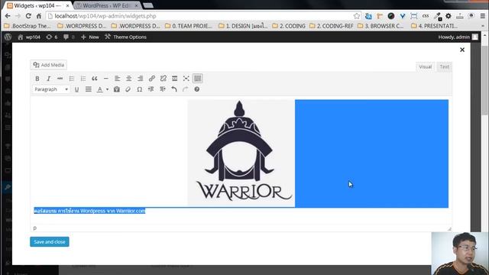Select the Warrior logo image
The height and width of the screenshot is (275, 489).
pyautogui.click(x=241, y=153)
